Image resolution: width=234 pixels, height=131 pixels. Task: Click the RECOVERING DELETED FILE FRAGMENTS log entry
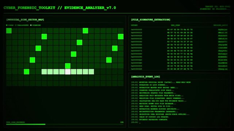point(154,93)
